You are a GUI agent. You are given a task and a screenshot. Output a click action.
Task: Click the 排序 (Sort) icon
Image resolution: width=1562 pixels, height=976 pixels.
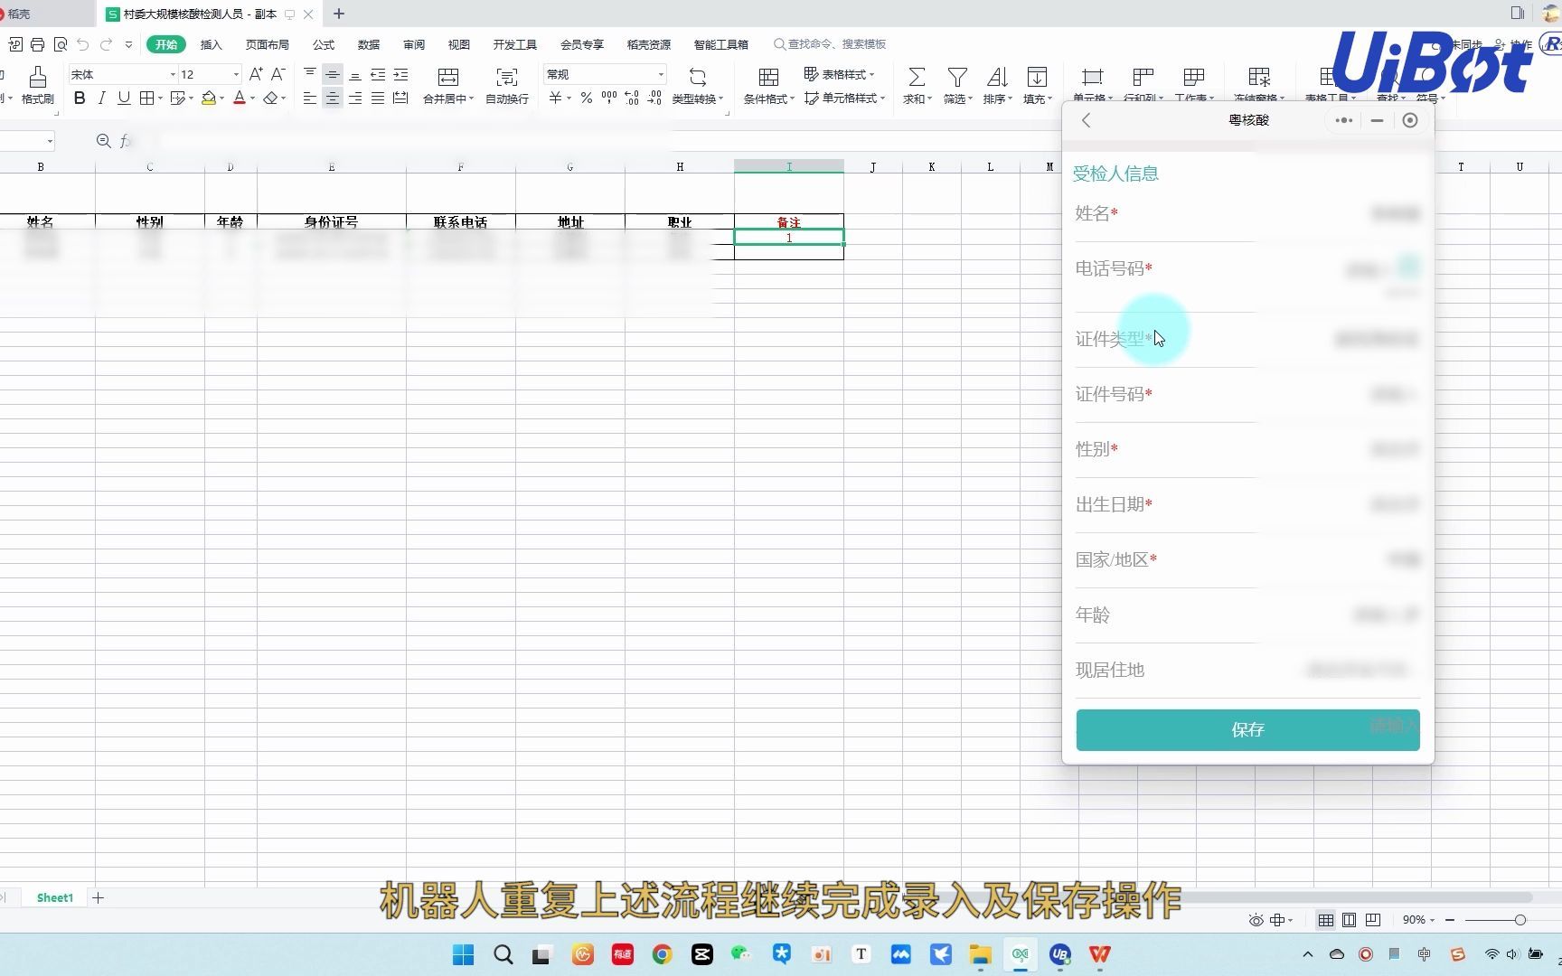(x=996, y=84)
